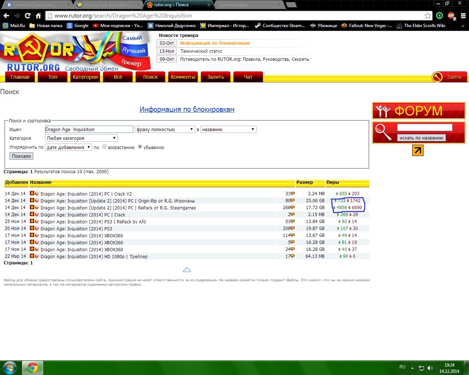The width and height of the screenshot is (469, 375).
Task: Open comments icon for RePack R.G. Steamgames
Action: [x=292, y=208]
